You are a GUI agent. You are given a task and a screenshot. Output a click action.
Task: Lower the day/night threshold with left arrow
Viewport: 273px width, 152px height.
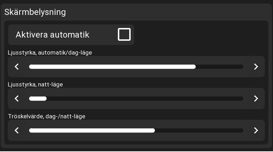[17, 130]
